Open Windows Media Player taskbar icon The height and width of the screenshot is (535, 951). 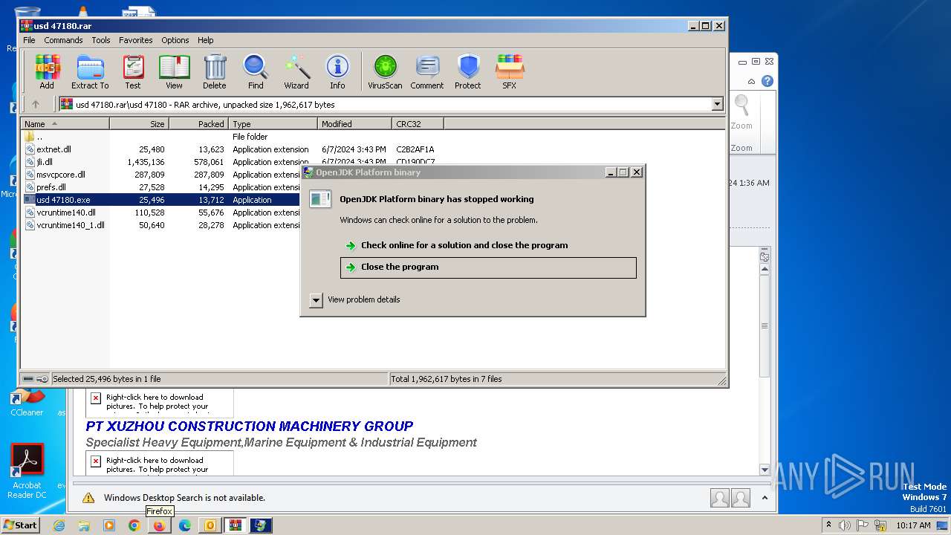pos(109,525)
